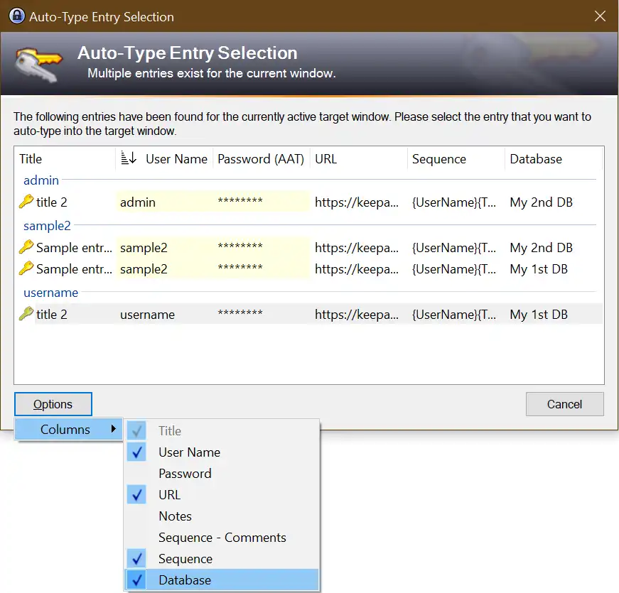Click the URL cell of the admin entry
Screen dimensions: 619x593
(357, 202)
